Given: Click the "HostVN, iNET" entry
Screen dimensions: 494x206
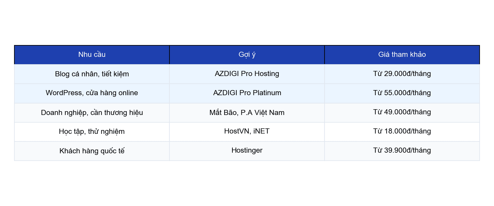Looking at the screenshot, I should [x=247, y=131].
